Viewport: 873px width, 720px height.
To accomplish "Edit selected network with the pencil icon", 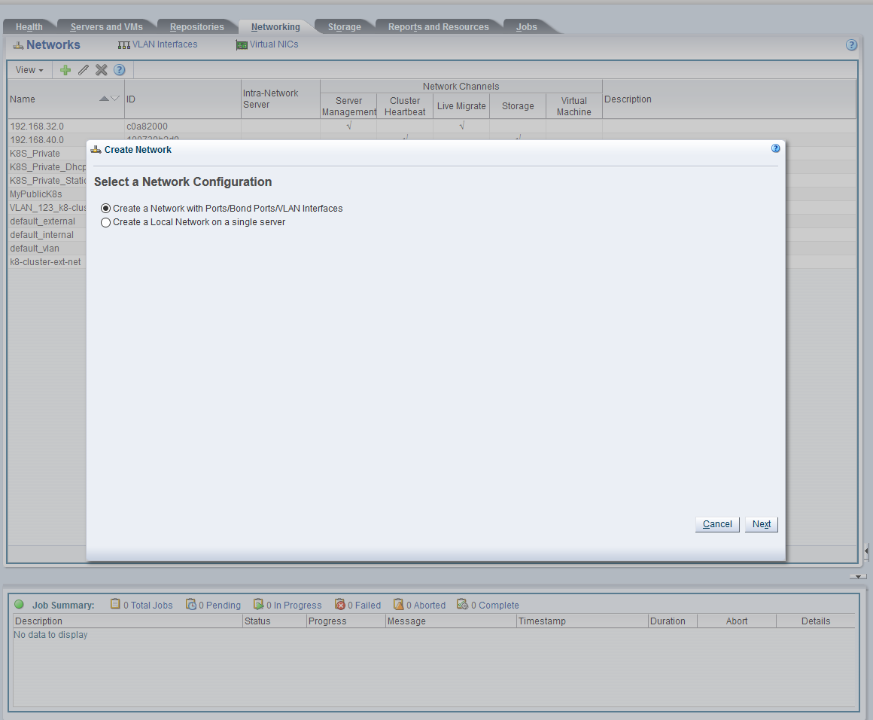I will 83,69.
